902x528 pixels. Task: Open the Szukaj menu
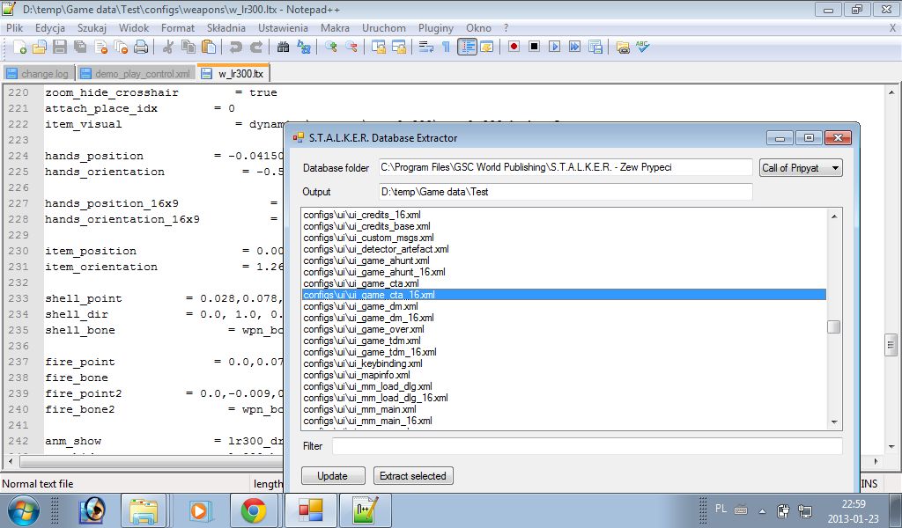tap(92, 27)
